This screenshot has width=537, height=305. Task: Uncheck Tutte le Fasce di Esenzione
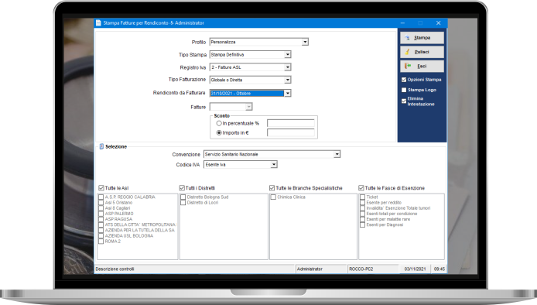[x=361, y=188]
